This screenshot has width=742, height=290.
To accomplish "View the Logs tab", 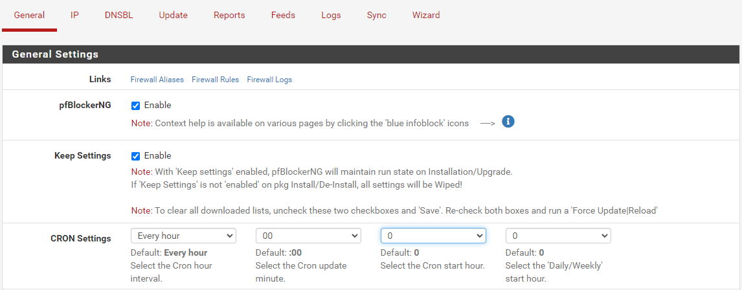I will pyautogui.click(x=331, y=15).
